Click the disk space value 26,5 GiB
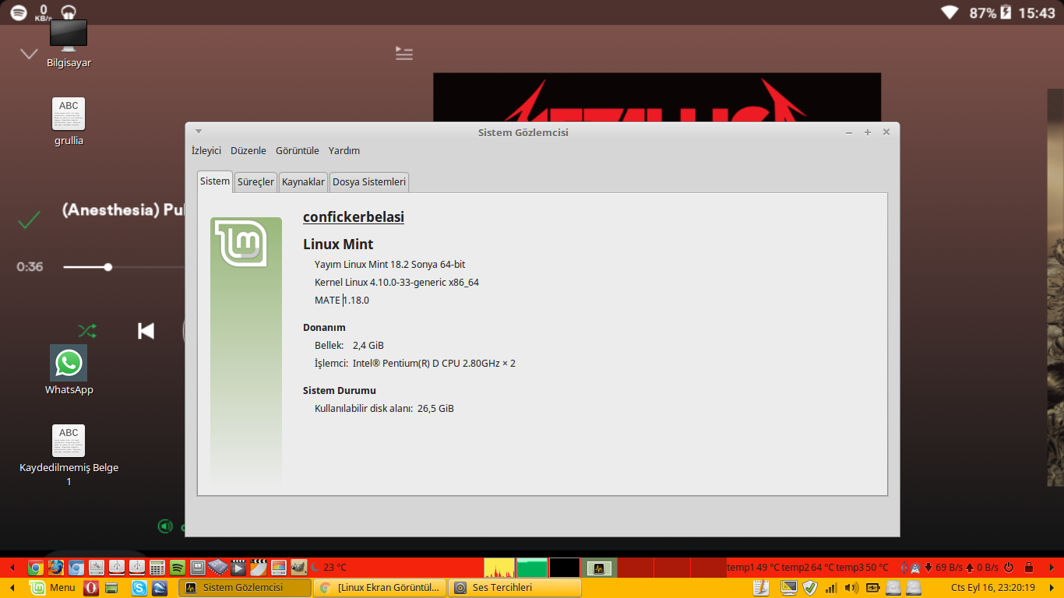The width and height of the screenshot is (1064, 598). [x=435, y=408]
